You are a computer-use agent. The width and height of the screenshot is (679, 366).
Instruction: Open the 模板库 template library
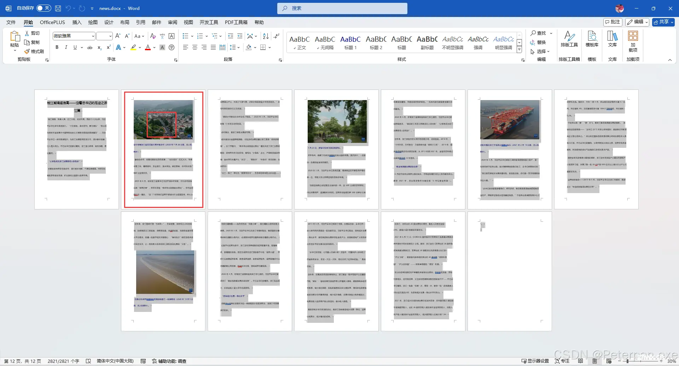[x=592, y=39]
